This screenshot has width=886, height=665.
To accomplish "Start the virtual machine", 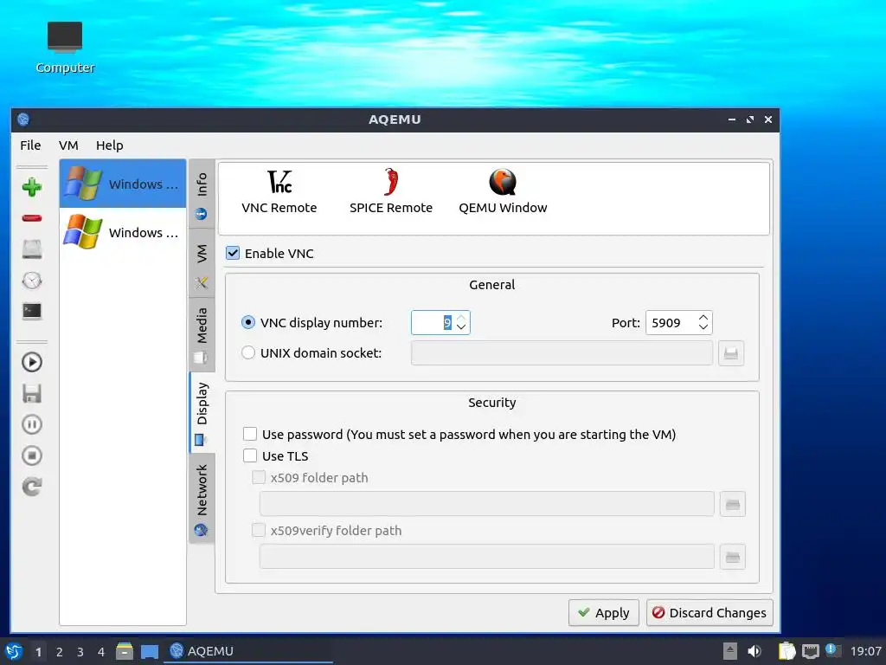I will [32, 363].
